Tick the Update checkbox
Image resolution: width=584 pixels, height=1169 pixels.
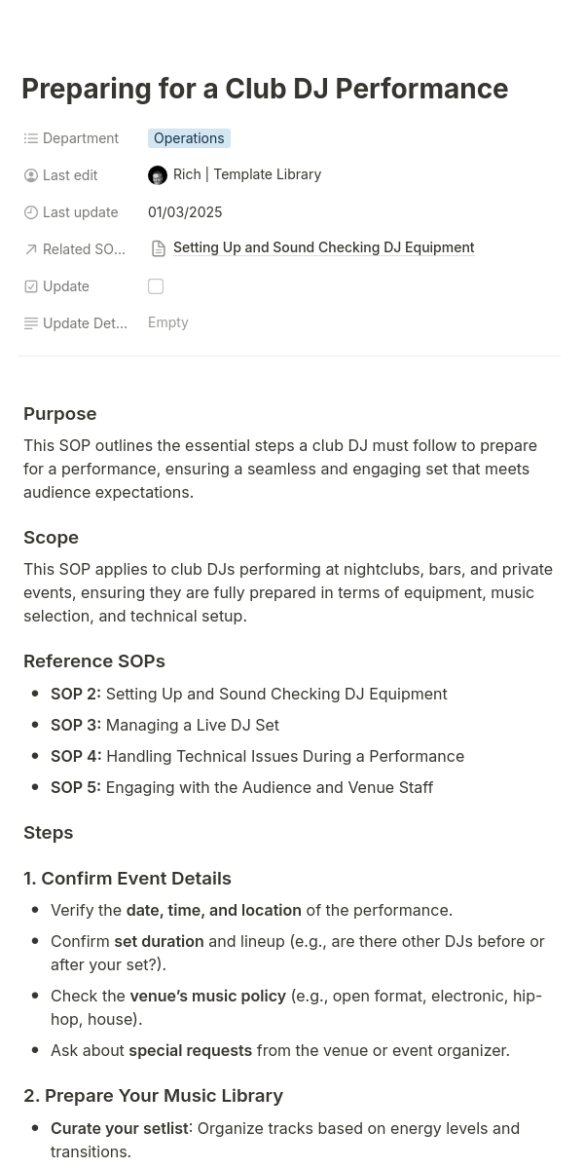[x=156, y=286]
